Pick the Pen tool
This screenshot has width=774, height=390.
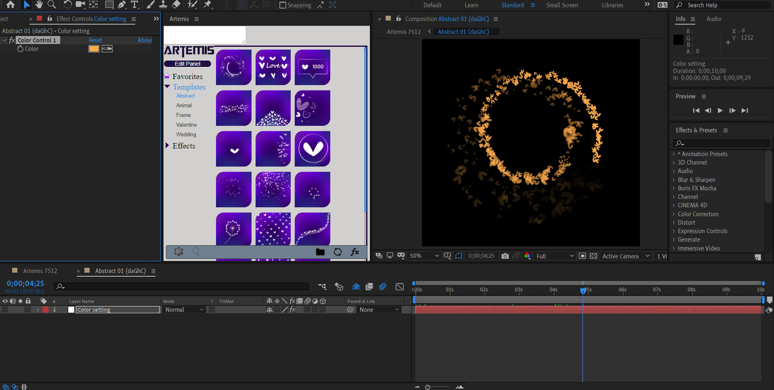[122, 5]
